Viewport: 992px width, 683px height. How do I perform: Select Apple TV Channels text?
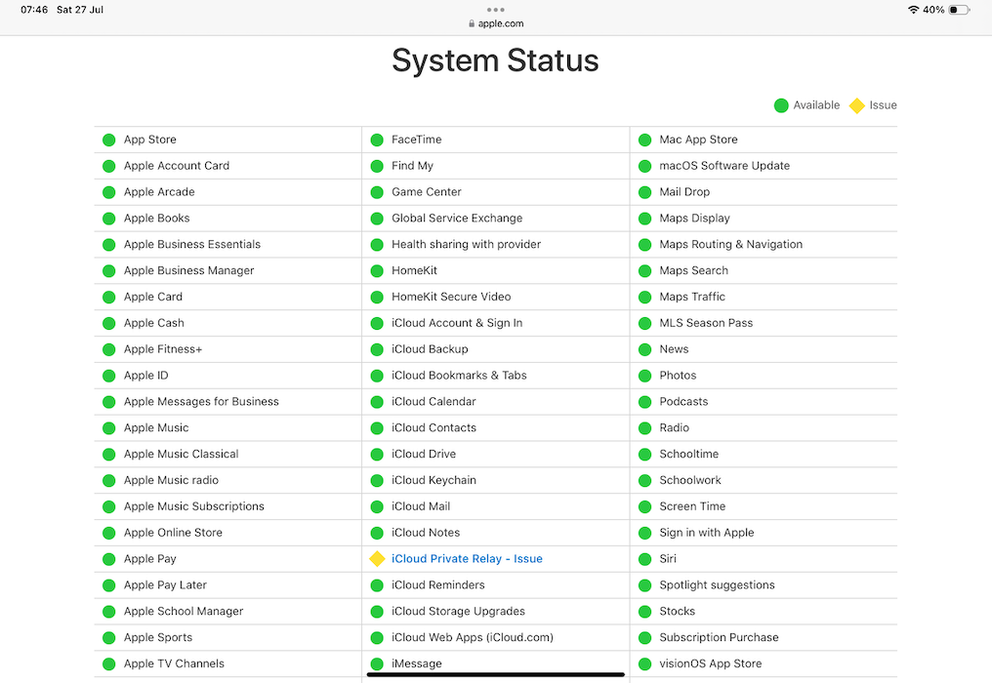174,664
